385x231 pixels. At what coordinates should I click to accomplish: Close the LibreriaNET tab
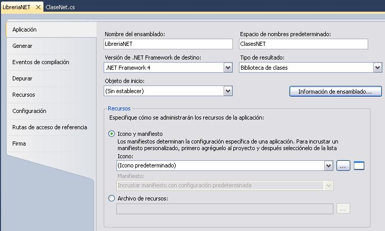[x=38, y=7]
